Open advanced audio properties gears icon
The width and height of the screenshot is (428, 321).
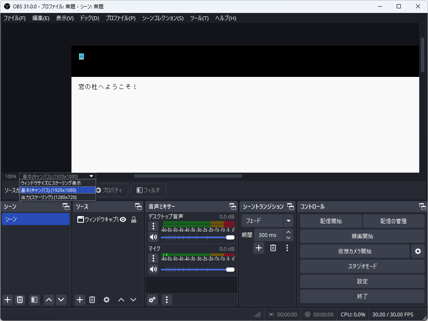tap(152, 300)
